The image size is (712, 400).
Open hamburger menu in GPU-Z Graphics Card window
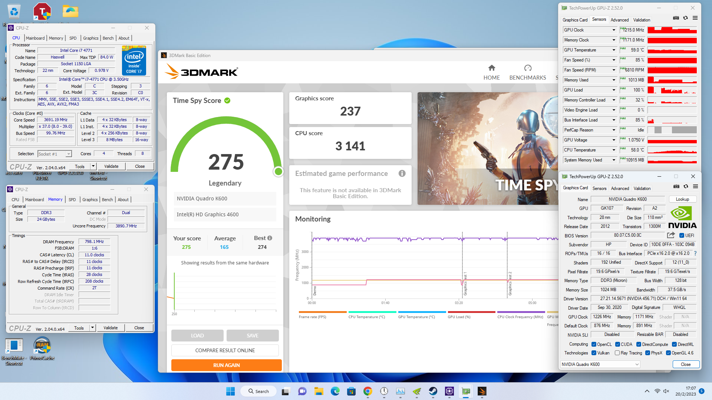click(x=695, y=187)
